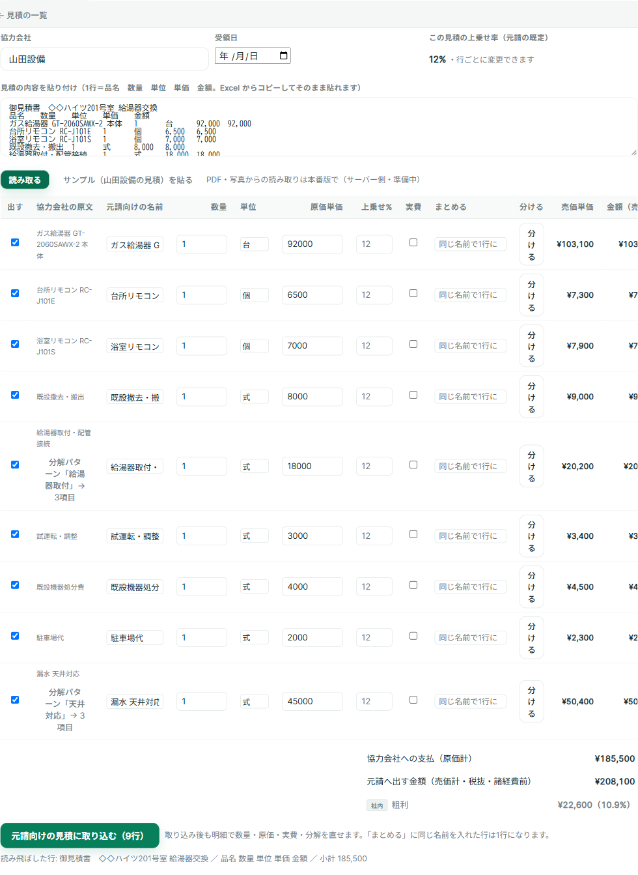Edit 単位 field 台 in ガス給湯器 row

(254, 244)
